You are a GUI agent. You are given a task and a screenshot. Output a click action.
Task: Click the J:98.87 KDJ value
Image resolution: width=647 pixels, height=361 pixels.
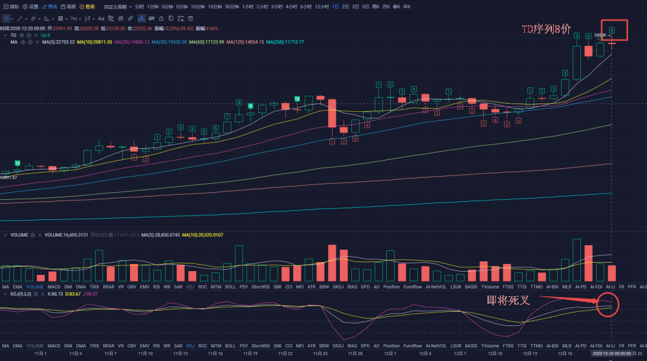pos(91,294)
